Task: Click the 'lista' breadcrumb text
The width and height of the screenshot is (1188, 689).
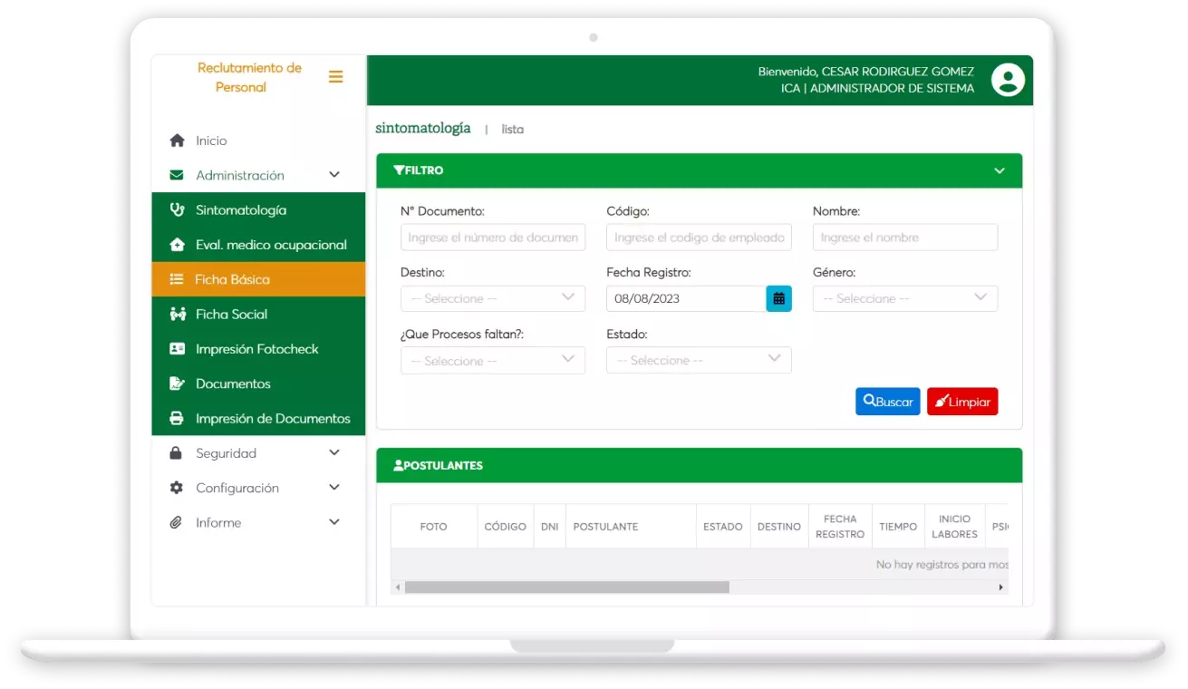Action: click(x=513, y=130)
